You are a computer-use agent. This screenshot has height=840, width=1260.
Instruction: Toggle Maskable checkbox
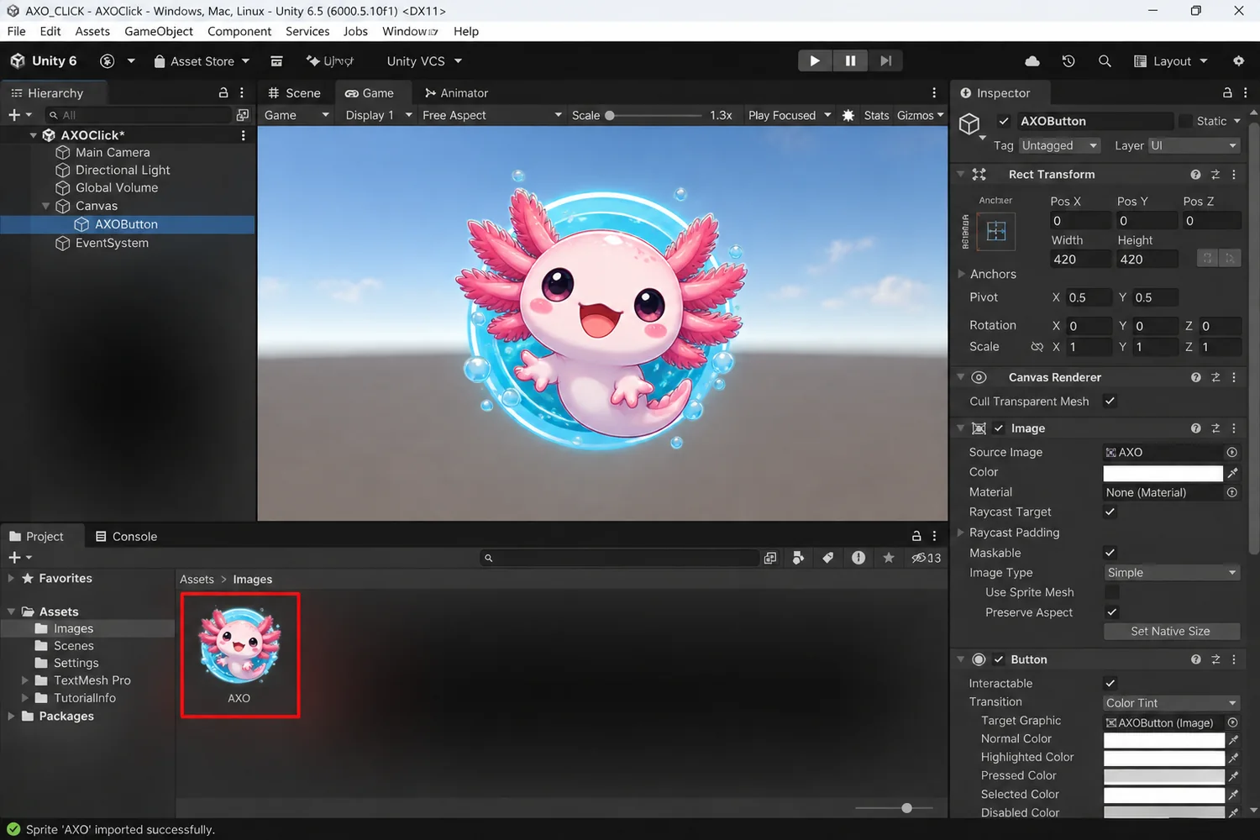(1110, 553)
